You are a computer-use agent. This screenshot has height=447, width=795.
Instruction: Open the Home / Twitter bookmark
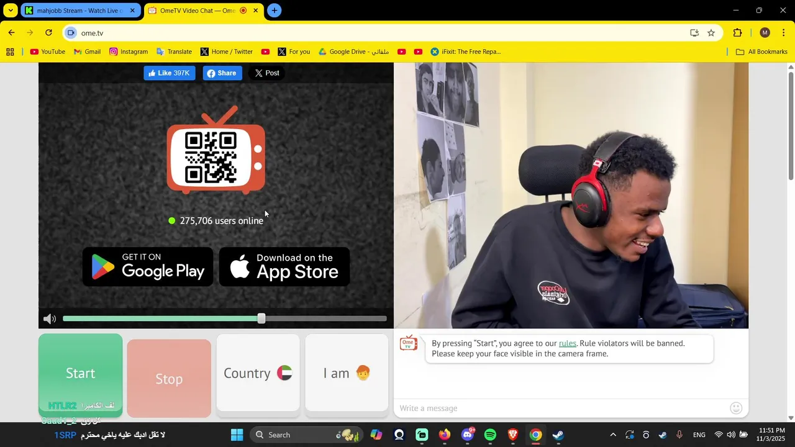[x=226, y=52]
